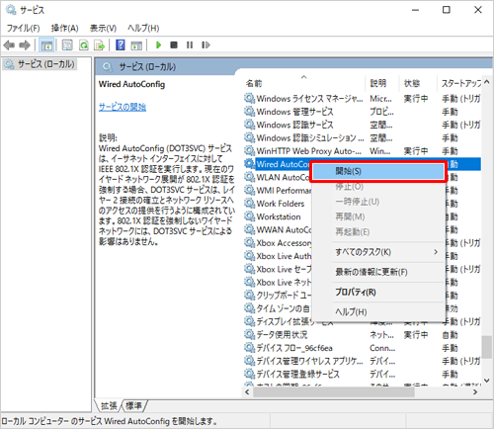Click the horizontal scrollbar thumb

(x=334, y=392)
